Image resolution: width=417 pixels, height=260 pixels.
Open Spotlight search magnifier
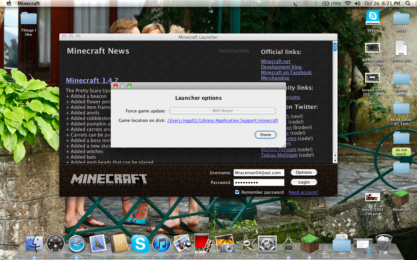click(x=408, y=4)
